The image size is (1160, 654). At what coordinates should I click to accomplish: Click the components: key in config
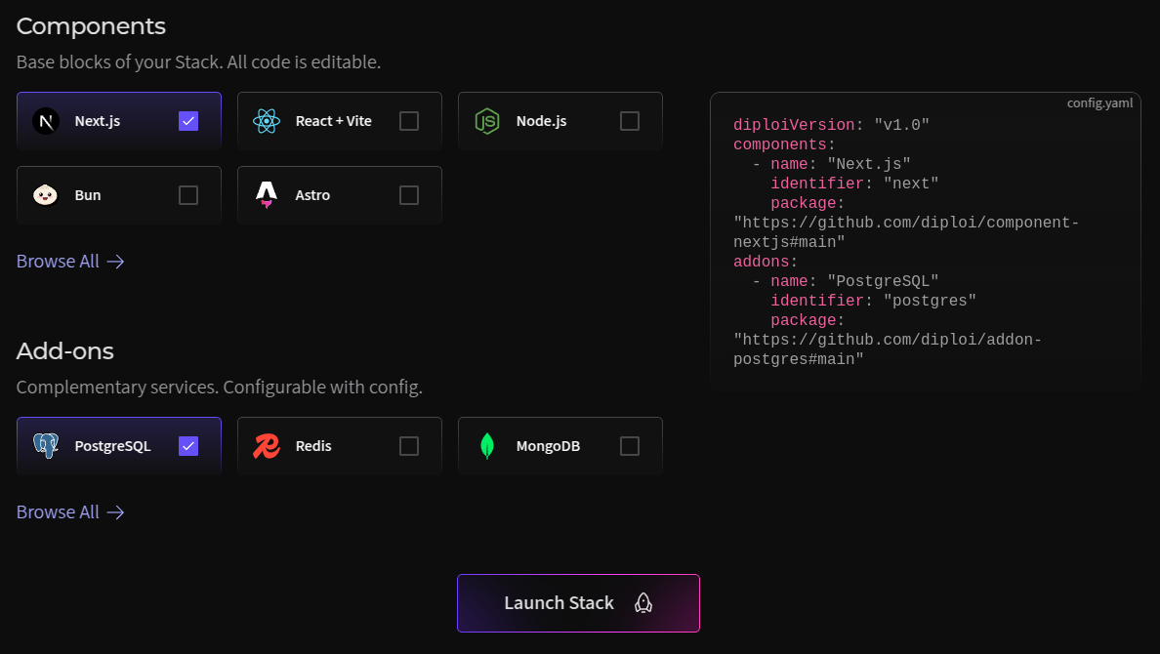[784, 144]
